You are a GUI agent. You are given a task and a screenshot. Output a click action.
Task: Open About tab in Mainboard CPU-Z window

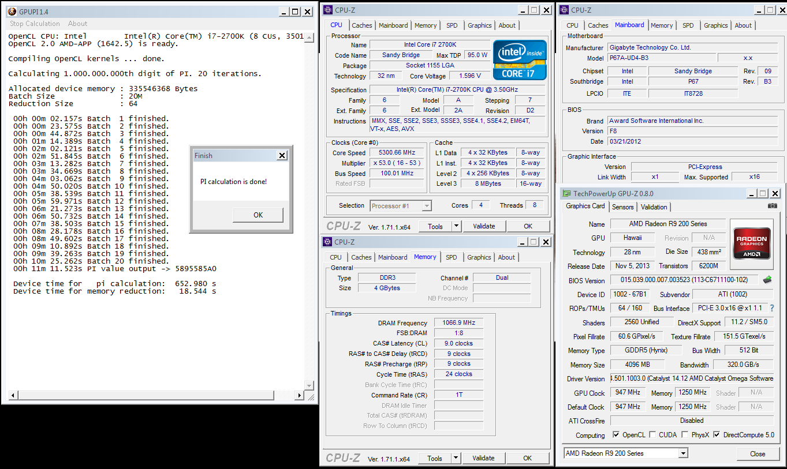743,25
